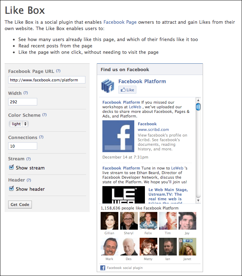Click the LeWeb link in second post
Viewport: 242px width, 276px height.
(x=177, y=168)
